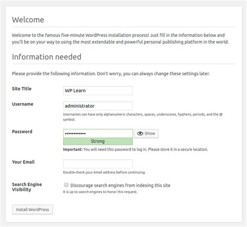Click the Password label
Image resolution: width=247 pixels, height=227 pixels.
pyautogui.click(x=22, y=131)
